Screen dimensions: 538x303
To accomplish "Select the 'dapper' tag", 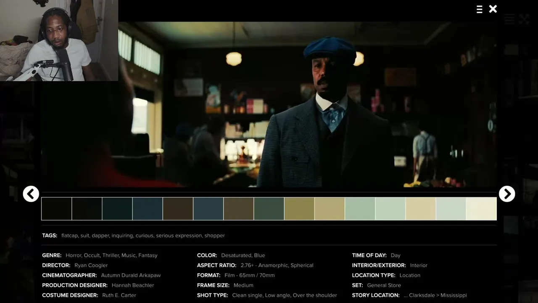I will click(x=100, y=236).
